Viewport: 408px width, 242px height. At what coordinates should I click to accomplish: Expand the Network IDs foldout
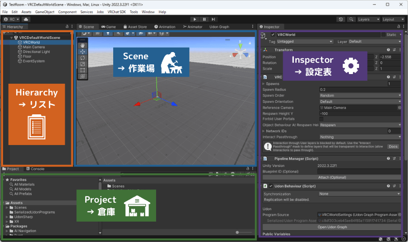tap(263, 131)
